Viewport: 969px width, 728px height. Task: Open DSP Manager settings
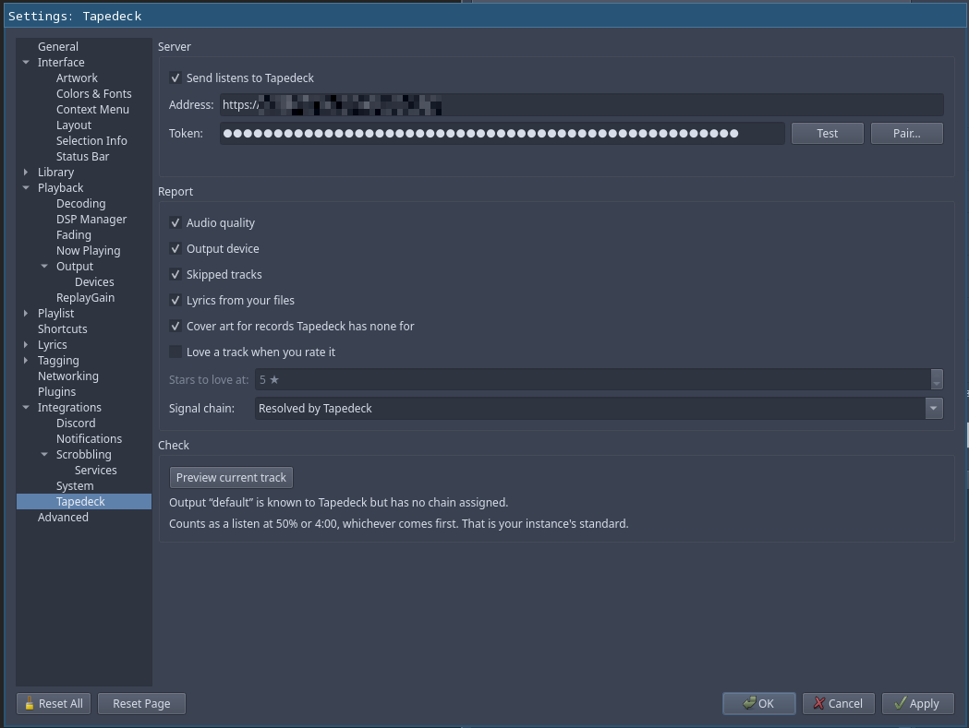click(x=91, y=220)
